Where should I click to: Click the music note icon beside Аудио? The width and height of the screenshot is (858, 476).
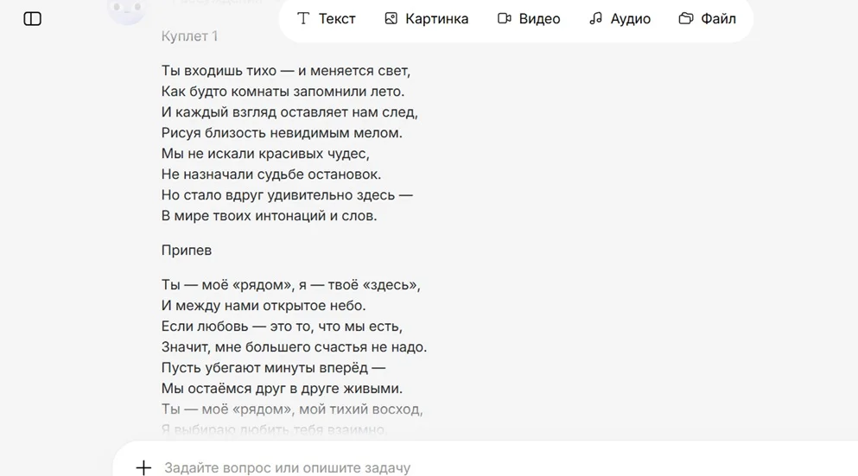(595, 19)
